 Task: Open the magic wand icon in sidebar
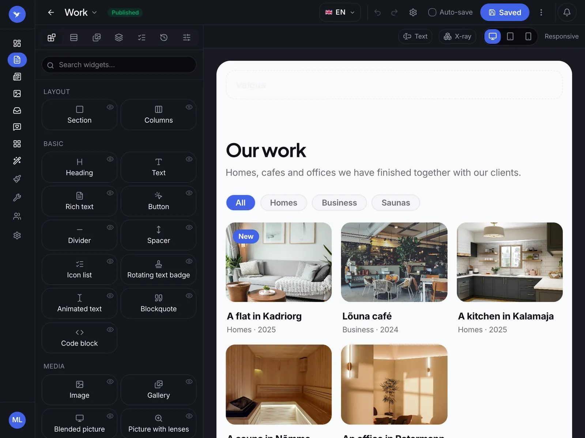point(17,161)
